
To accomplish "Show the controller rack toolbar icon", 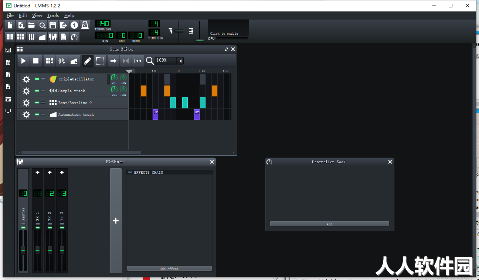I will click(74, 37).
